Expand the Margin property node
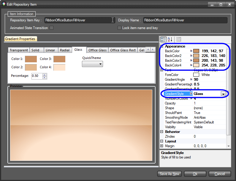Screen dimensions: 236x181 162,146
